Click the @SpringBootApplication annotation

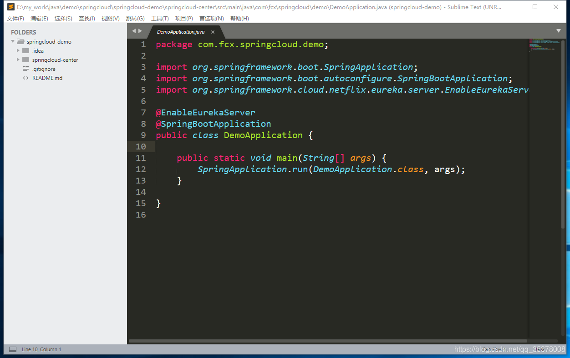(x=214, y=124)
